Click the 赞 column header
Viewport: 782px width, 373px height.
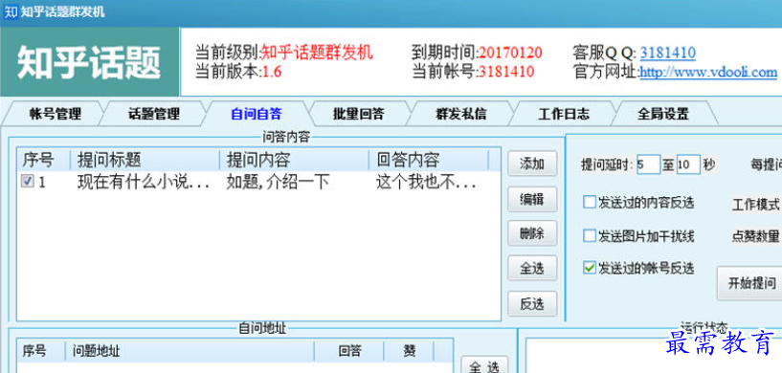[409, 351]
